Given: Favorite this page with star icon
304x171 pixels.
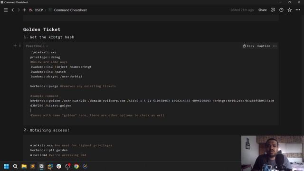Looking at the screenshot, I should [289, 10].
